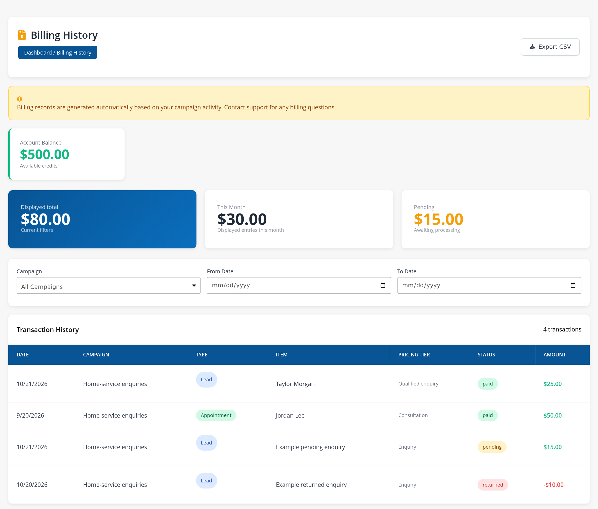Select the Example returned enquiry item
This screenshot has height=509, width=598.
coord(311,485)
